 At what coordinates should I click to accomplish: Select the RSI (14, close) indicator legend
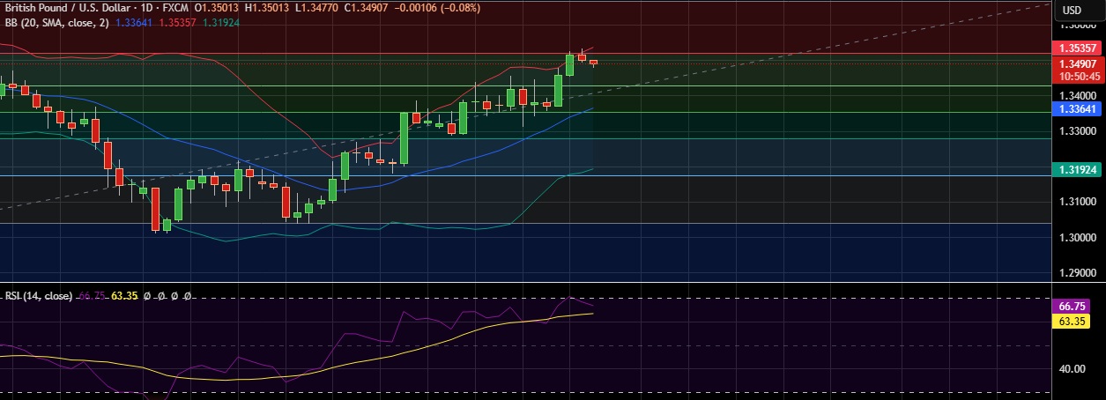39,296
